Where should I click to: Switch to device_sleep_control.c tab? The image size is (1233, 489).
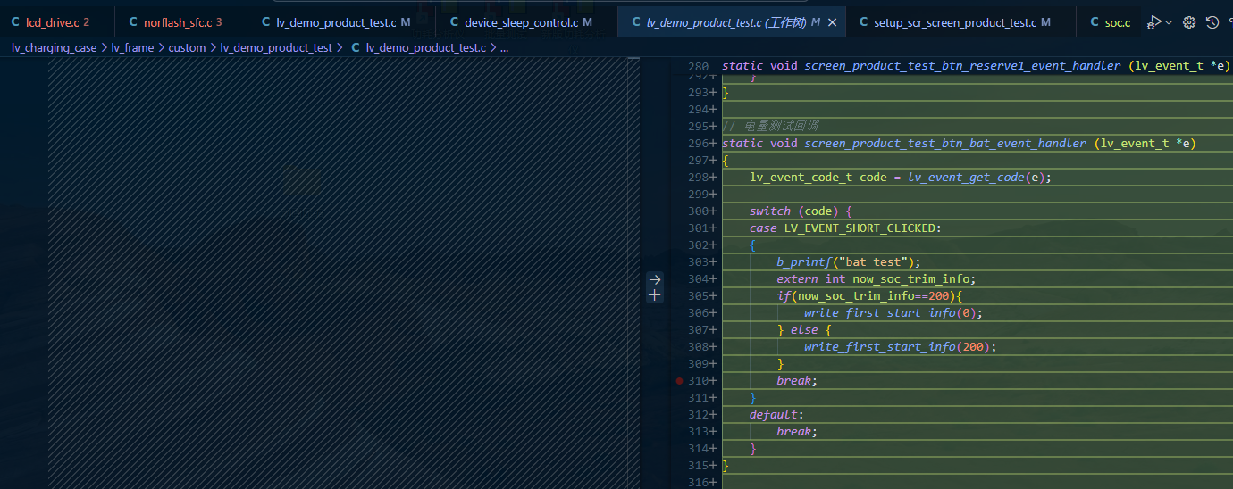click(x=527, y=22)
